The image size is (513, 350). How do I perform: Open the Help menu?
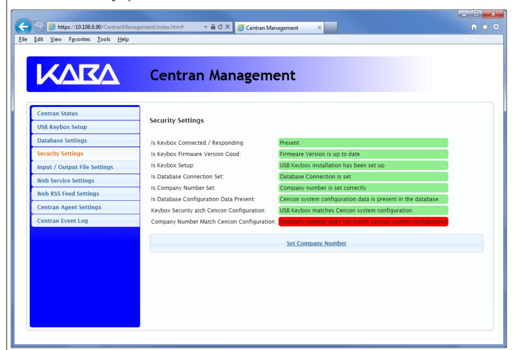[123, 39]
